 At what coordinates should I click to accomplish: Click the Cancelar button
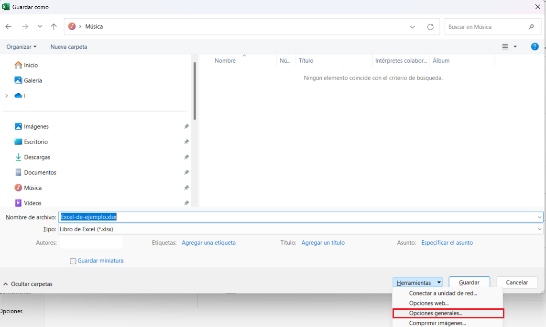point(517,282)
